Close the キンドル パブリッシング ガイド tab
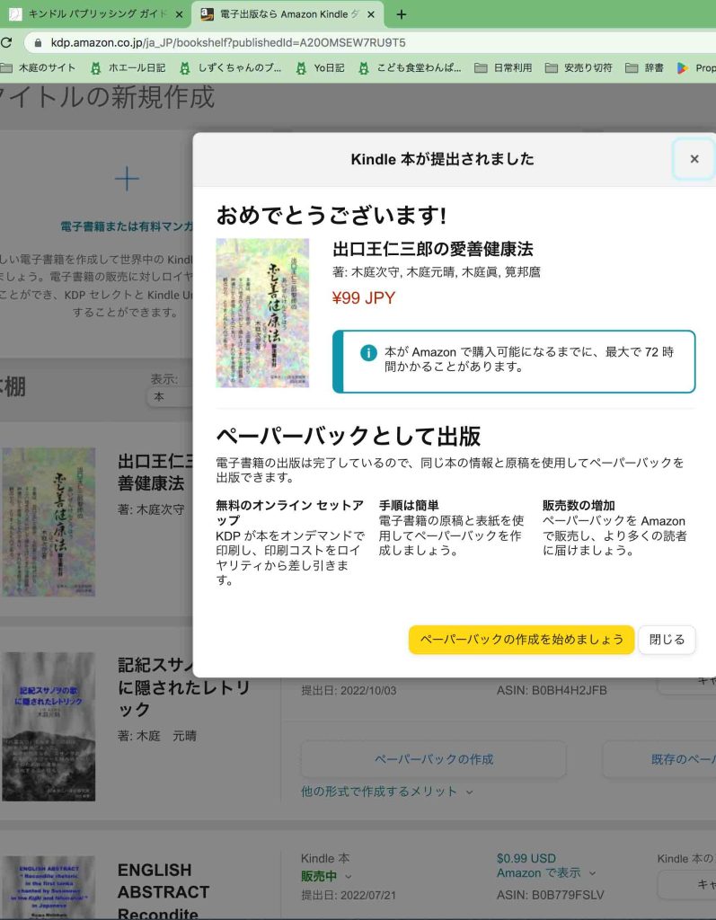 click(x=179, y=14)
